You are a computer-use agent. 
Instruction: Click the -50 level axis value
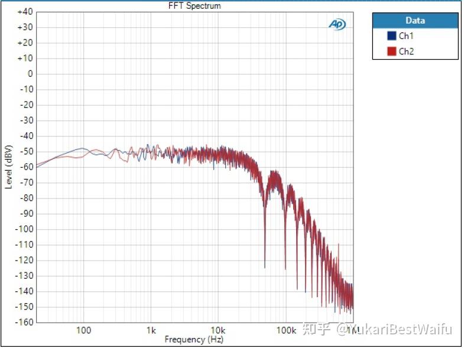coord(26,151)
